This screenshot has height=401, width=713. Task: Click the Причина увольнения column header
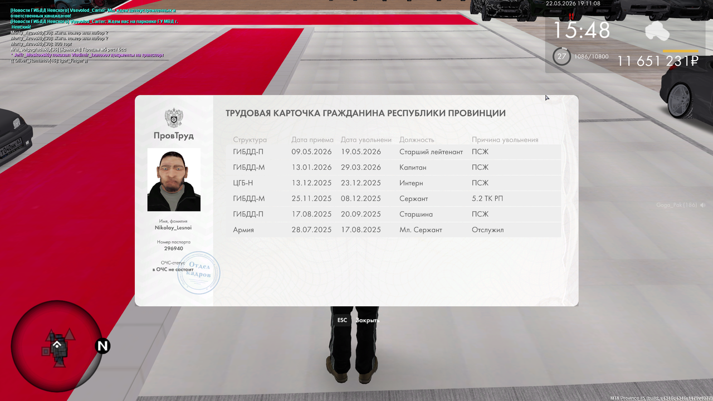[505, 140]
